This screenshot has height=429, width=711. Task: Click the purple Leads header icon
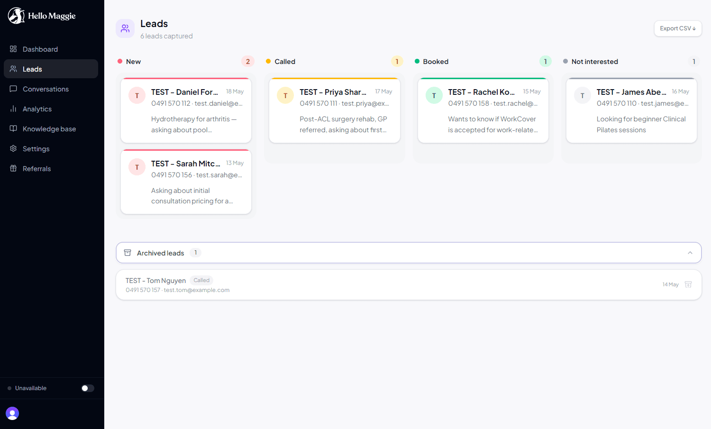click(125, 28)
